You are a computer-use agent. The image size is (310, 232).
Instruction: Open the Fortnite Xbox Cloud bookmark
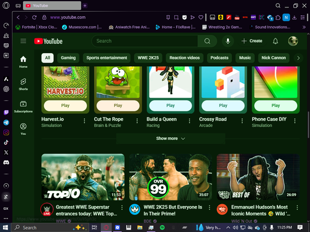[37, 27]
